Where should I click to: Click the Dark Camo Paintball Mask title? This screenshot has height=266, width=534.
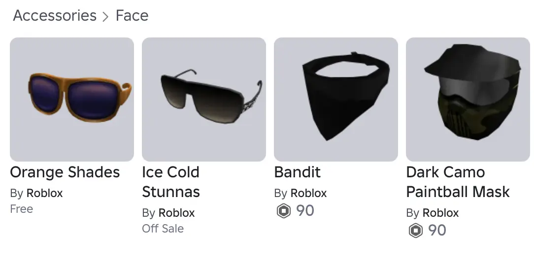[x=458, y=182]
